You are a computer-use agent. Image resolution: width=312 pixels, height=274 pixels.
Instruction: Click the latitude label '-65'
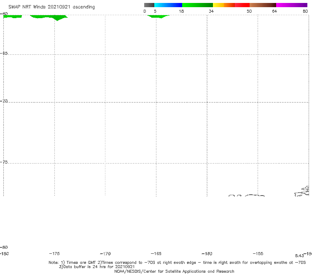[4, 54]
